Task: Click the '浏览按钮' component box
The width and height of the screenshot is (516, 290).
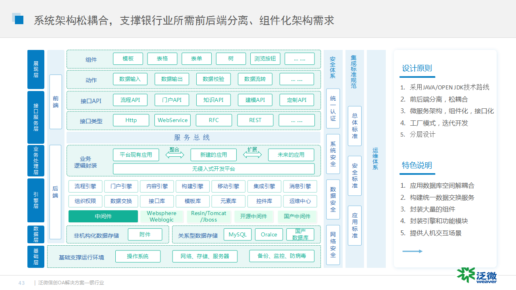Action: tap(265, 59)
